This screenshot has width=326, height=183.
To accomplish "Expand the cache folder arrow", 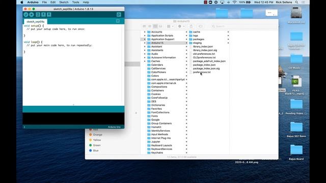I will (228, 32).
